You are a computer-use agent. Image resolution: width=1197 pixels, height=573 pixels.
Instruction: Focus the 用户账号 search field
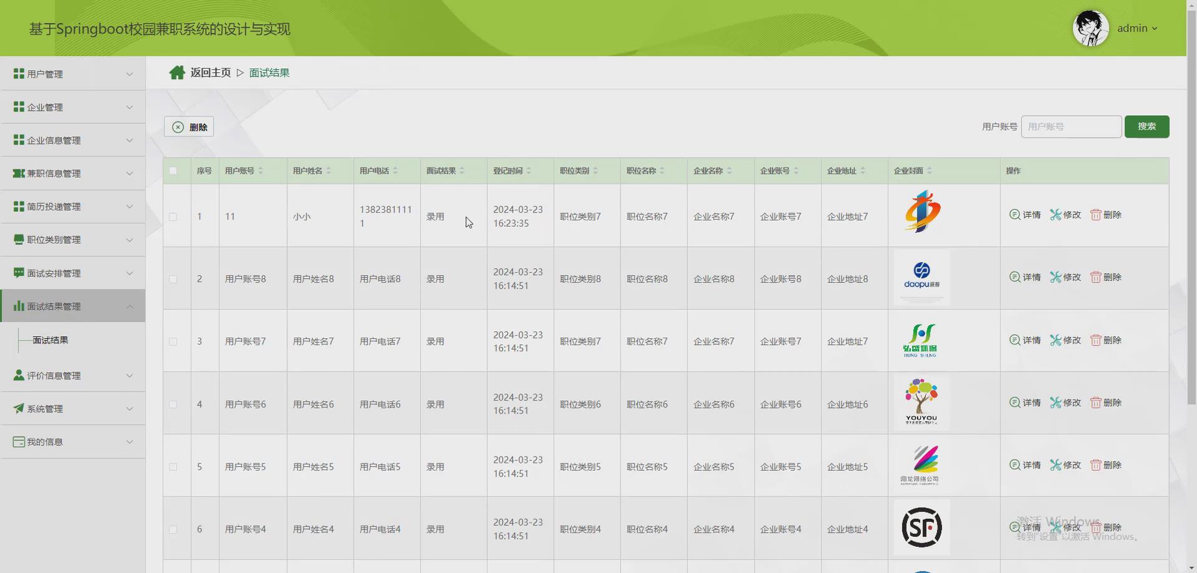1071,126
